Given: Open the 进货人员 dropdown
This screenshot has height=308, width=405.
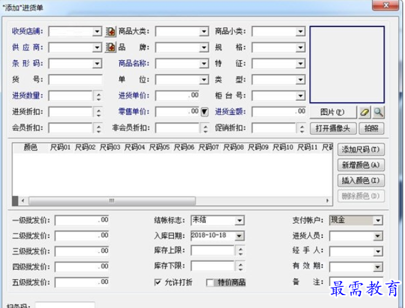Looking at the screenshot, I should pos(377,236).
